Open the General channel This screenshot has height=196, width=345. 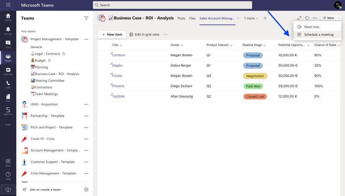click(x=36, y=47)
